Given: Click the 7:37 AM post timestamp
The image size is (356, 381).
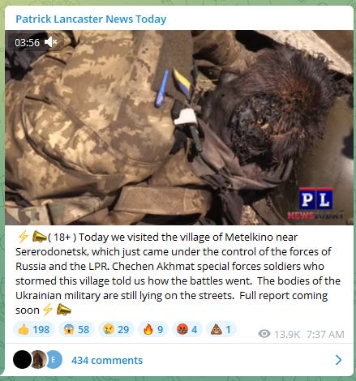Looking at the screenshot, I should pyautogui.click(x=325, y=335).
